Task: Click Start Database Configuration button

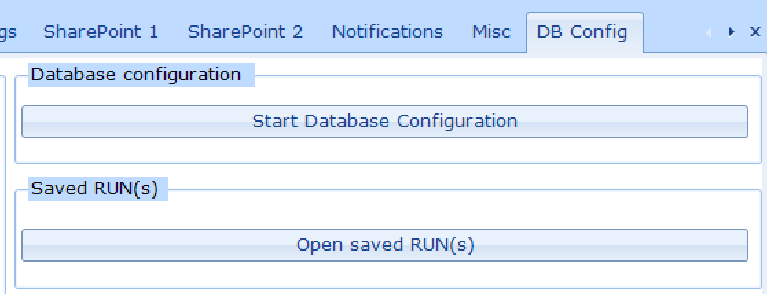Action: [x=384, y=122]
